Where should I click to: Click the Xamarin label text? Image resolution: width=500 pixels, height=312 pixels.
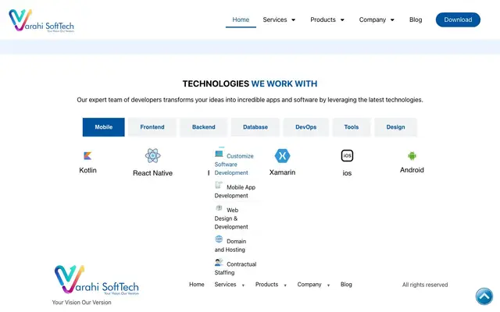tap(282, 172)
